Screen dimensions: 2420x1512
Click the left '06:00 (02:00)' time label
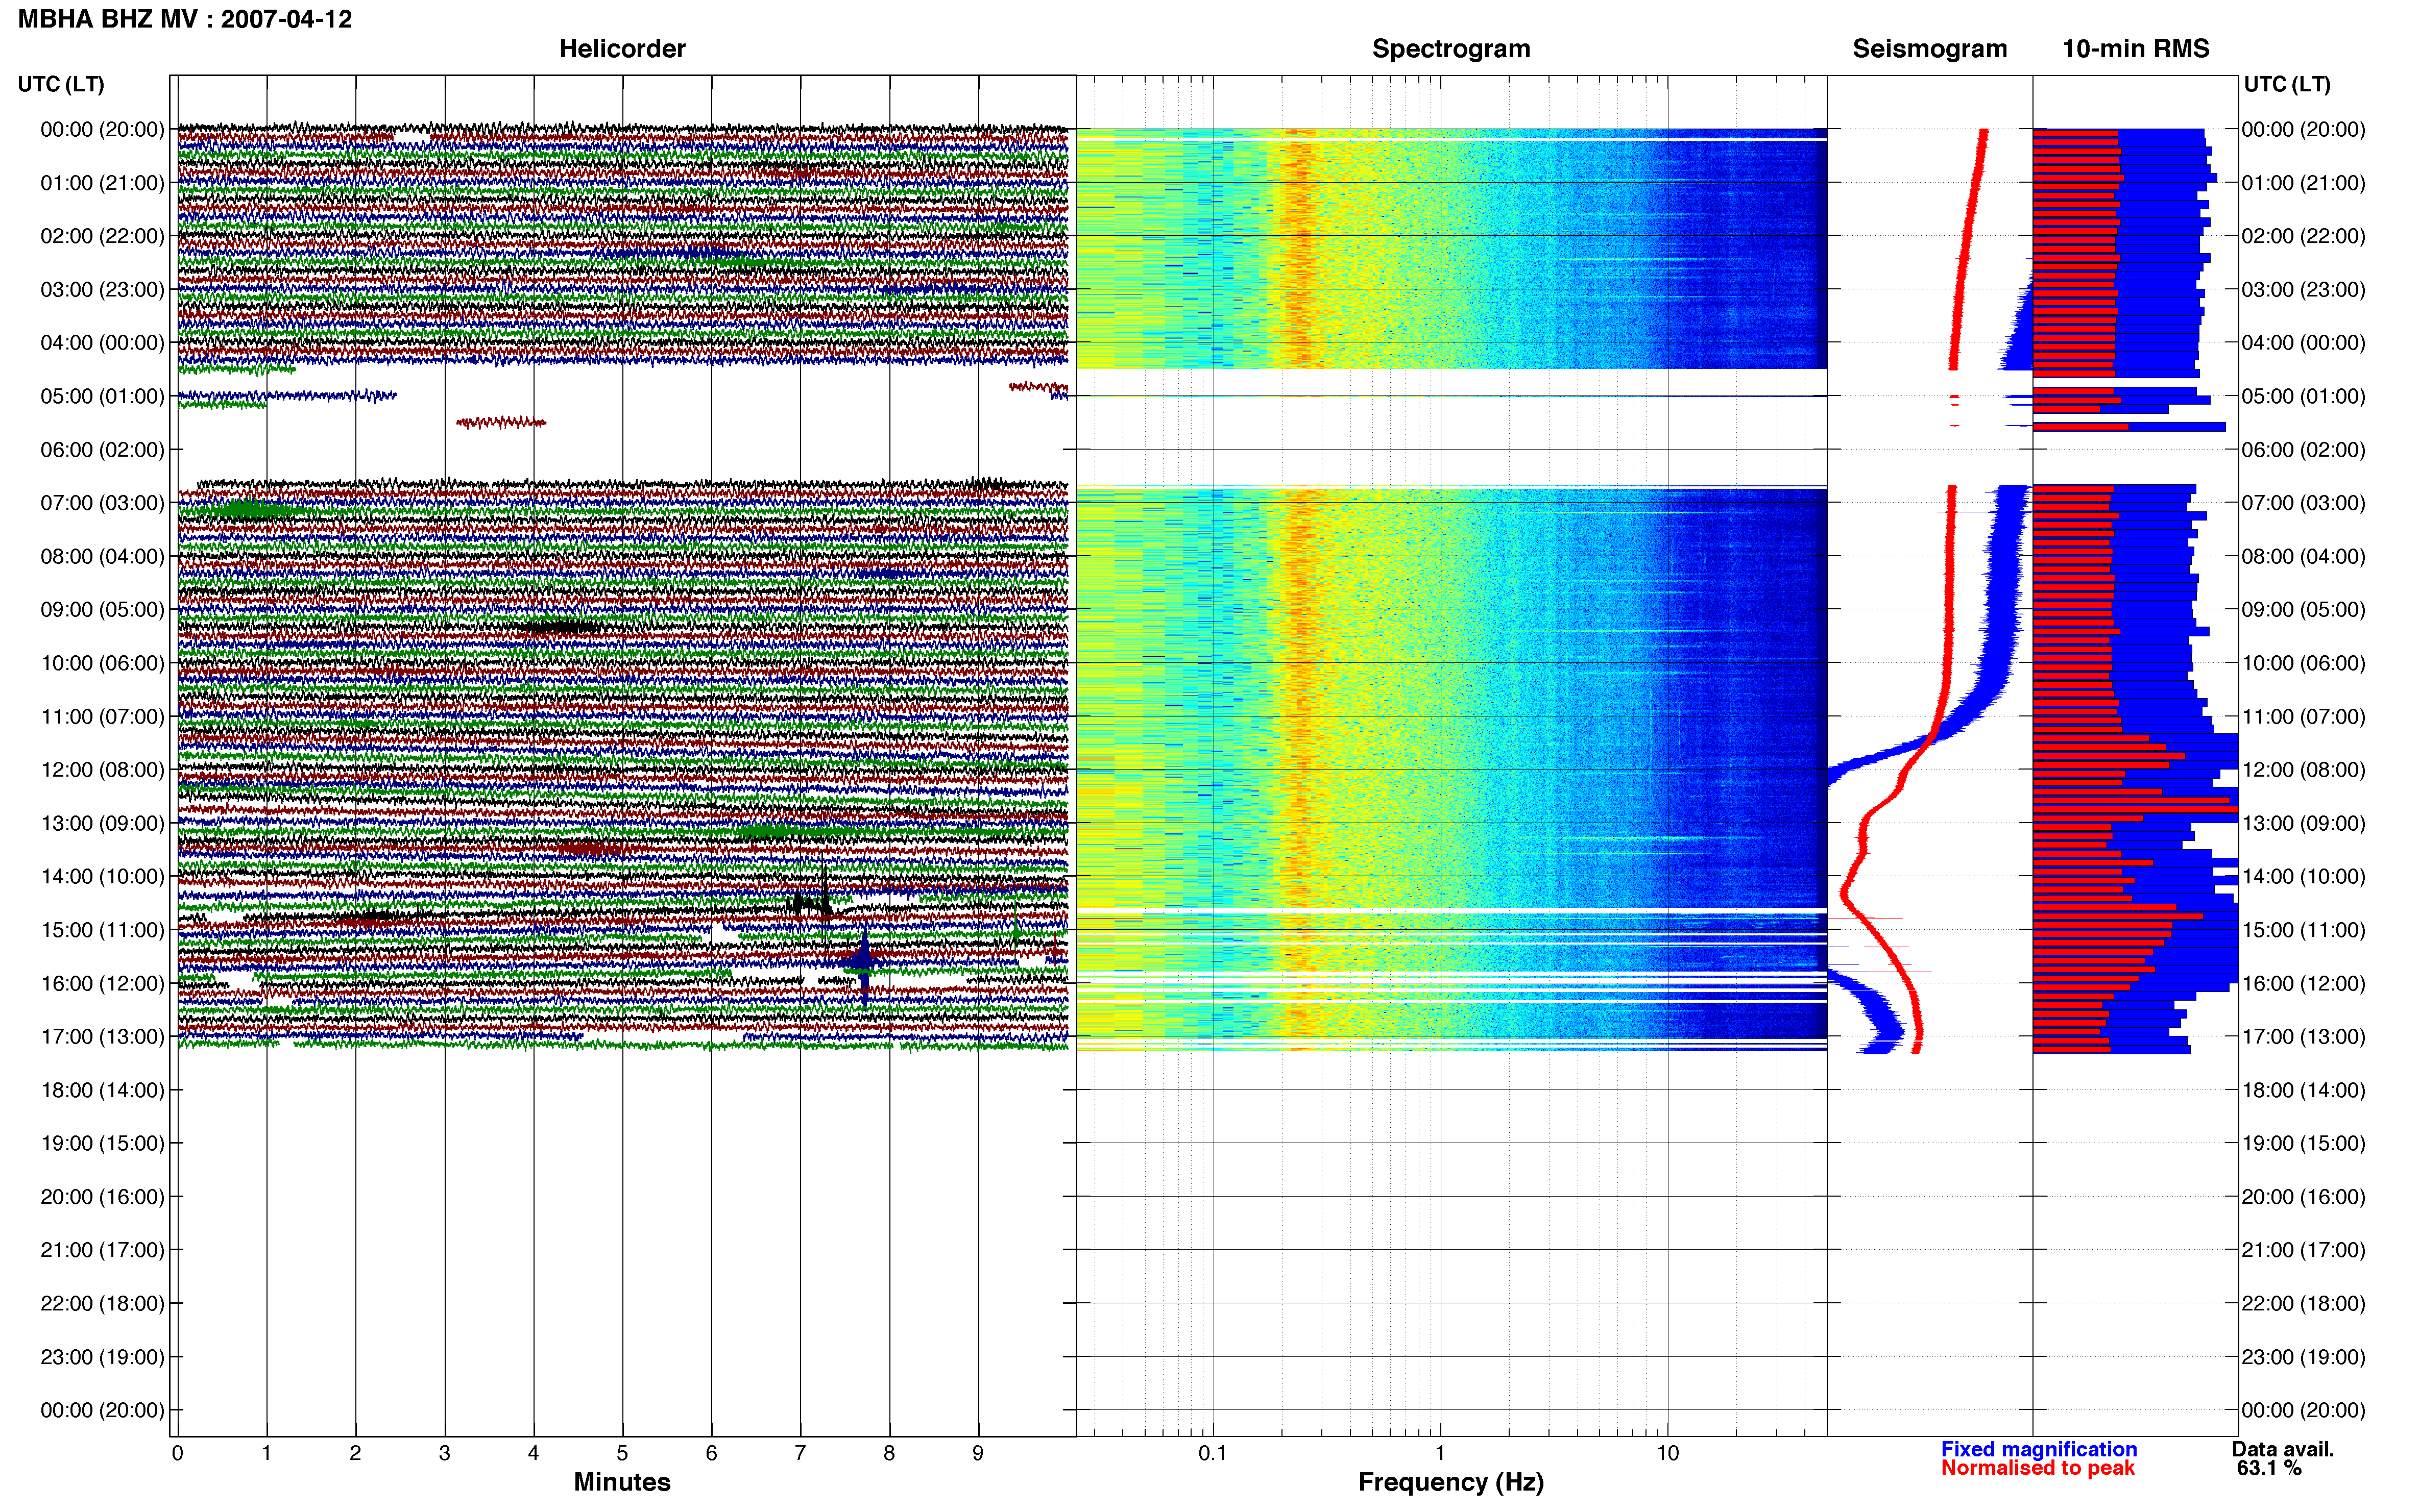click(x=102, y=450)
